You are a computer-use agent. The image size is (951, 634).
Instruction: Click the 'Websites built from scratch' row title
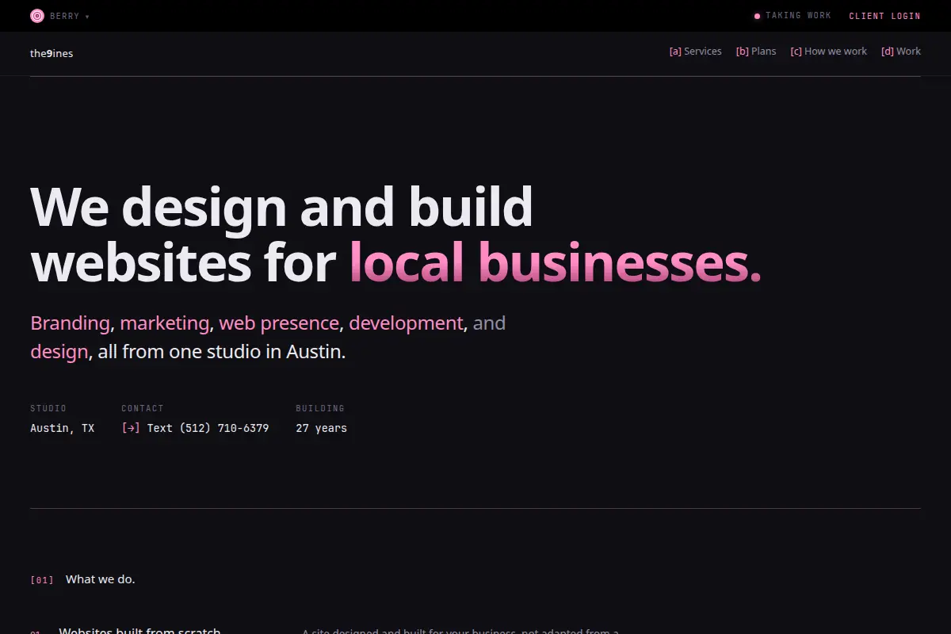pyautogui.click(x=139, y=631)
